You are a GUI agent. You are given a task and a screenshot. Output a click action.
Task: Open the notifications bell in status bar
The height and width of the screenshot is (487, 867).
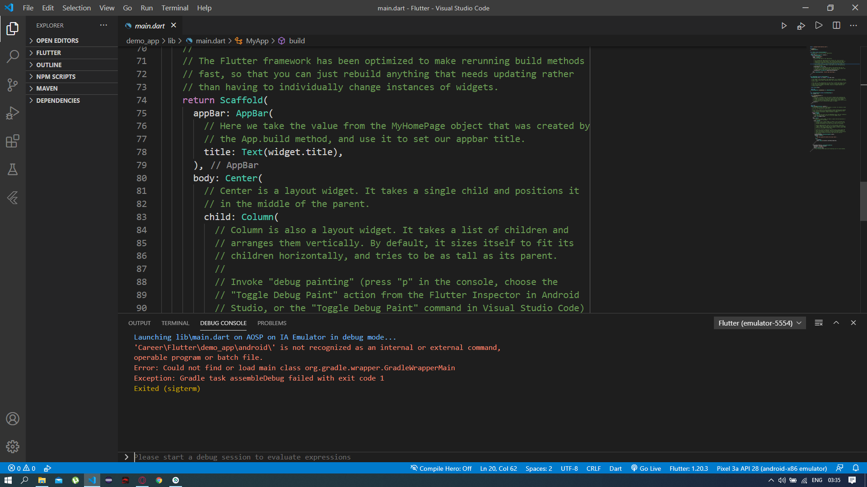856,468
